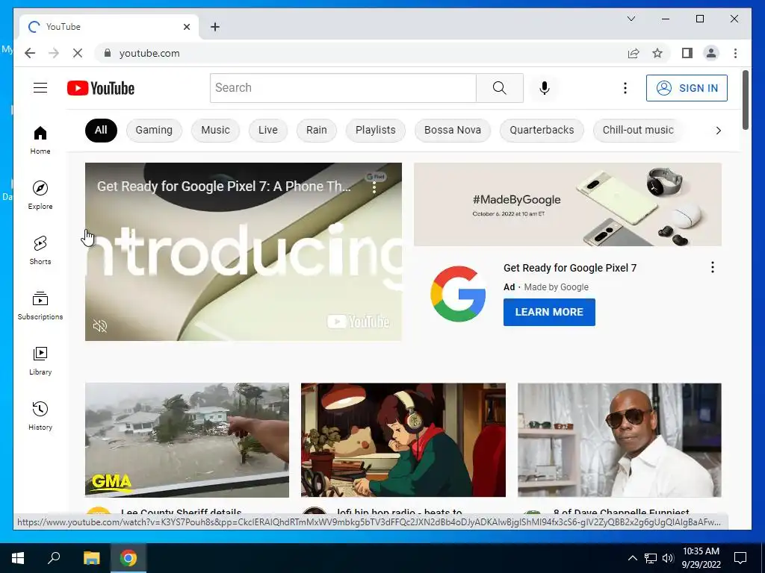Viewport: 765px width, 573px height.
Task: Toggle Chrome side panel
Action: (687, 53)
